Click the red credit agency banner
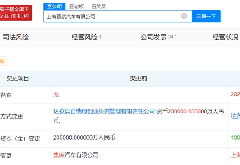The height and width of the screenshot is (165, 240). pyautogui.click(x=16, y=13)
